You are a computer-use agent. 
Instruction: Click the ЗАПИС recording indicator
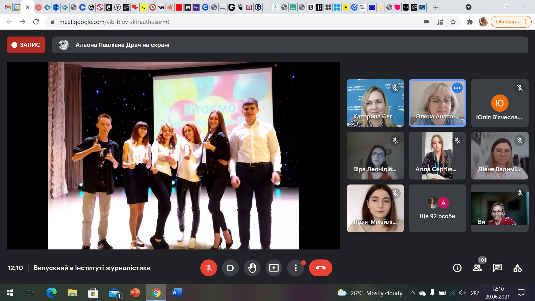click(x=26, y=45)
